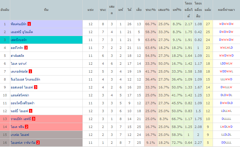This screenshot has width=240, height=147.
Task: Click red badge 3 beside ออร์ไกร์ท
Action: (26, 47)
